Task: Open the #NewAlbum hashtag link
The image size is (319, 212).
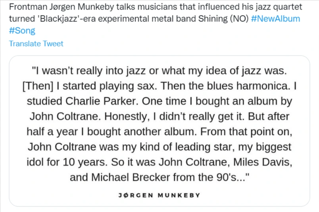Action: pos(276,19)
